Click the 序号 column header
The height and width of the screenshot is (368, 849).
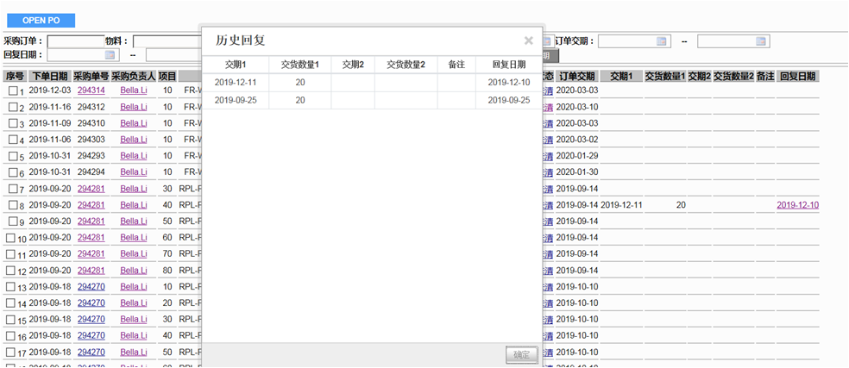click(x=15, y=77)
